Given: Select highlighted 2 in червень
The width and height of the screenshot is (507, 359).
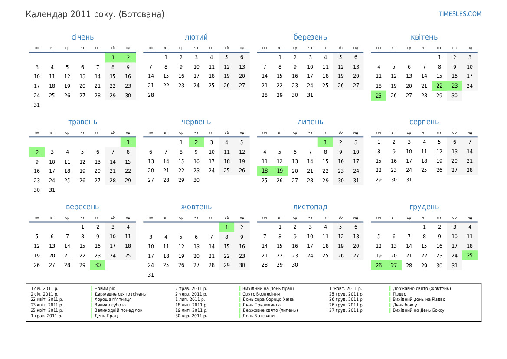Looking at the screenshot, I should [196, 142].
